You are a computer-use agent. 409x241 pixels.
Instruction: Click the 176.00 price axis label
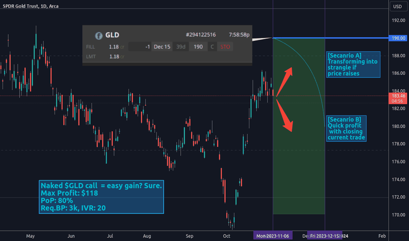point(398,162)
